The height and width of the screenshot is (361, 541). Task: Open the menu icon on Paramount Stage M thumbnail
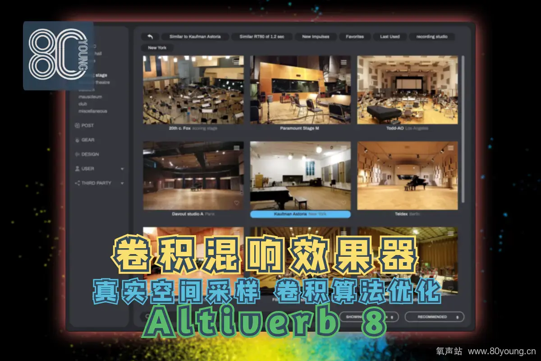(344, 62)
